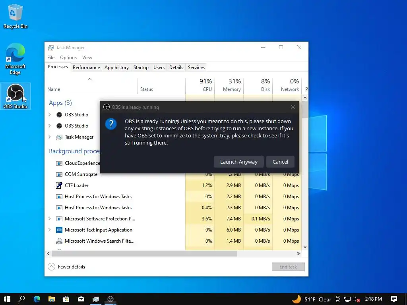Screen dimensions: 407x305
Task: Click the COM Surrogate process icon
Action: (x=59, y=174)
